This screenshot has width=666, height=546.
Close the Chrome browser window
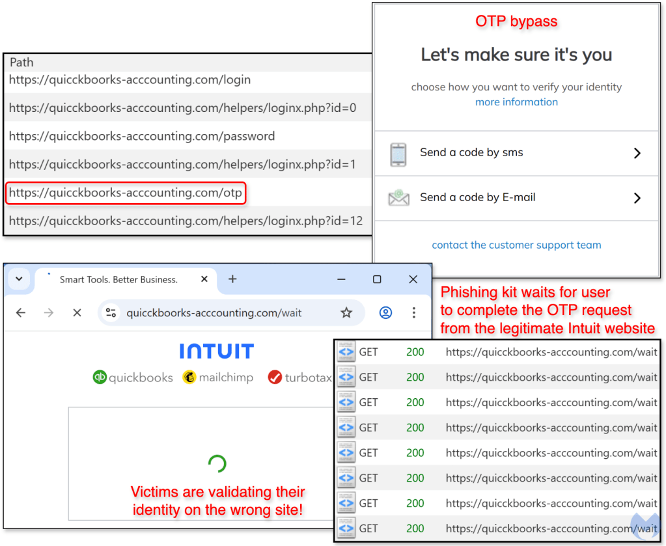[413, 279]
